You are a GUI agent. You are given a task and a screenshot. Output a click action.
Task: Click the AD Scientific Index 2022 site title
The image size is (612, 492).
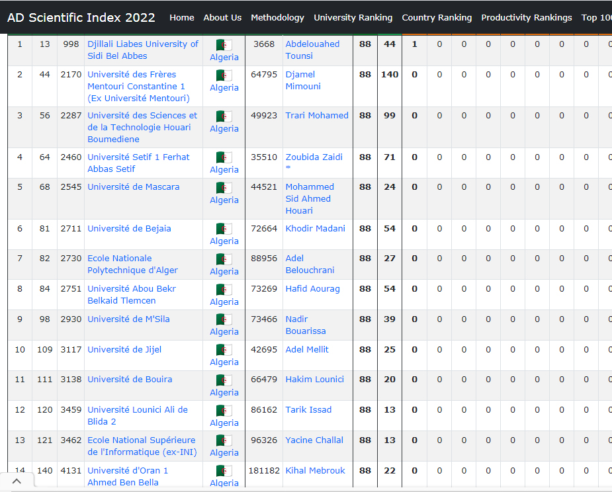[81, 18]
